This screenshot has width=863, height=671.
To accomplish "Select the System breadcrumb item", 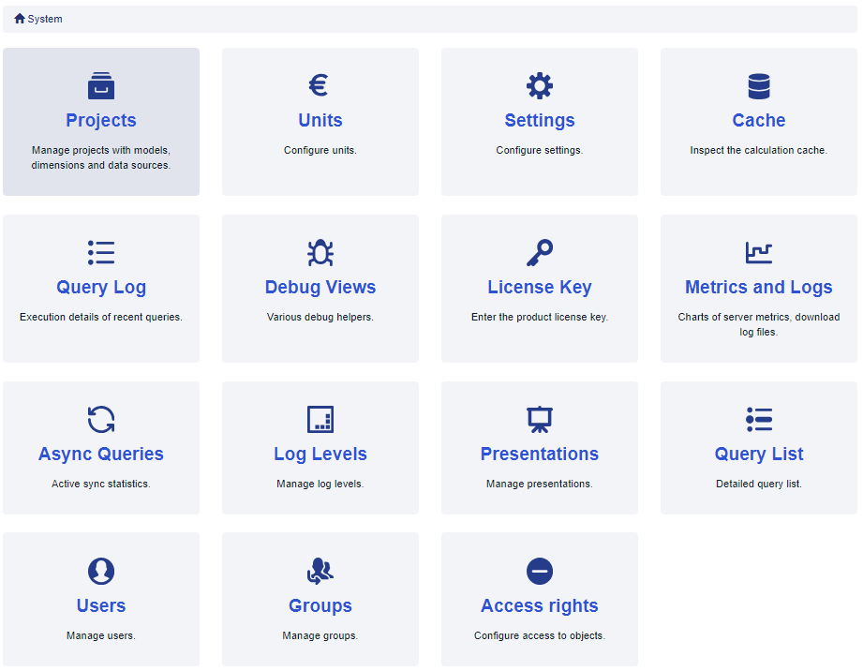I will 45,19.
